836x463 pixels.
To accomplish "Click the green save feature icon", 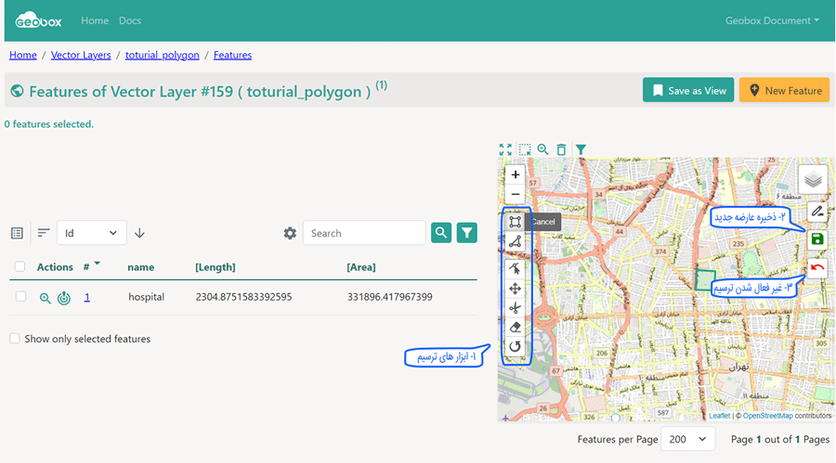I will 816,239.
